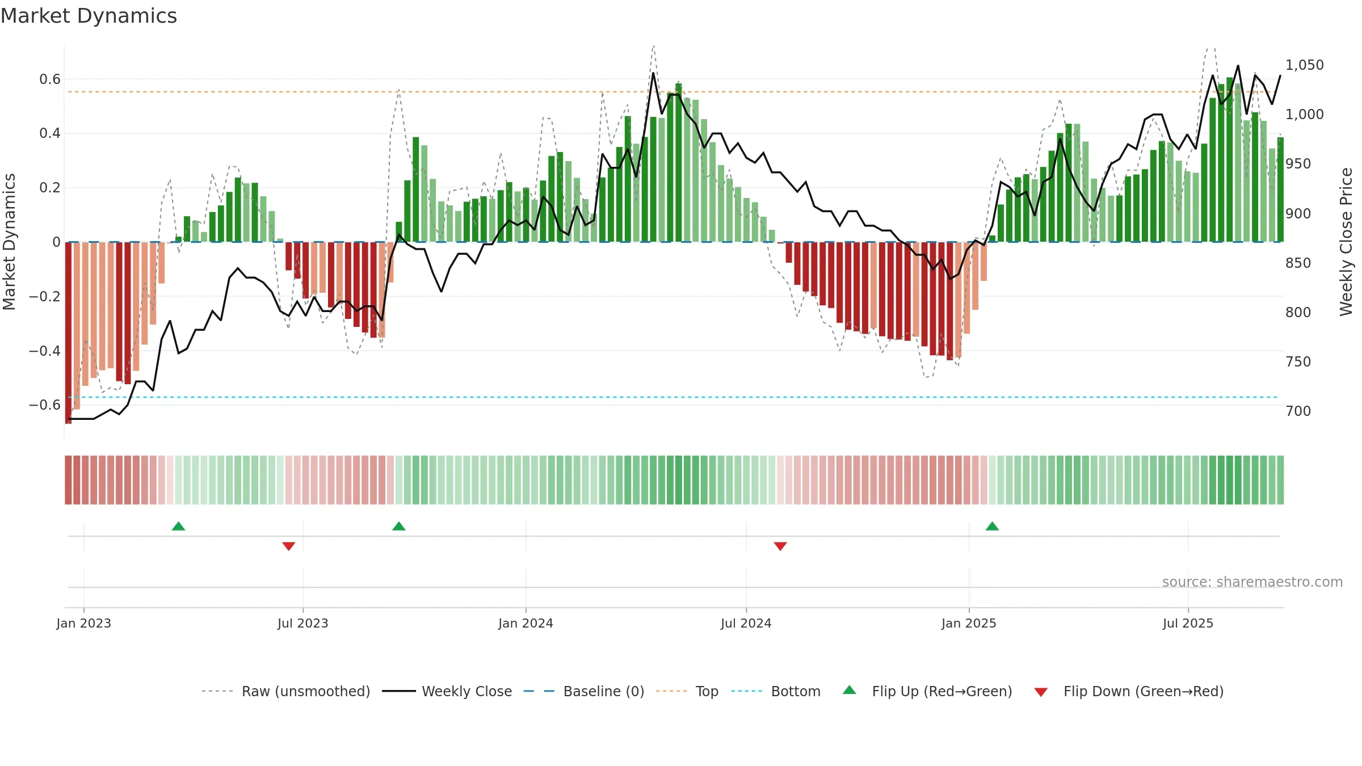
Task: Select the red flip-down marker before Jul 2023
Action: 289,546
